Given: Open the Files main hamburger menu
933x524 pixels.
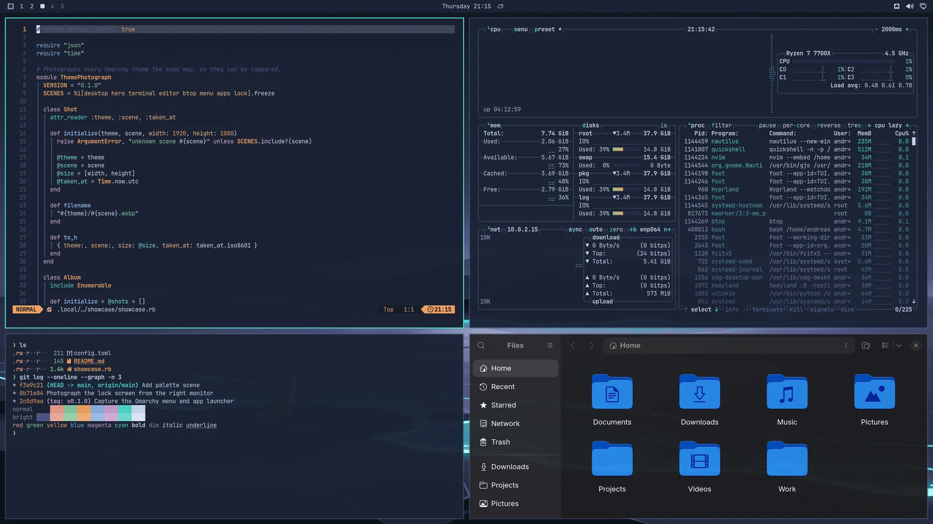Looking at the screenshot, I should (550, 345).
